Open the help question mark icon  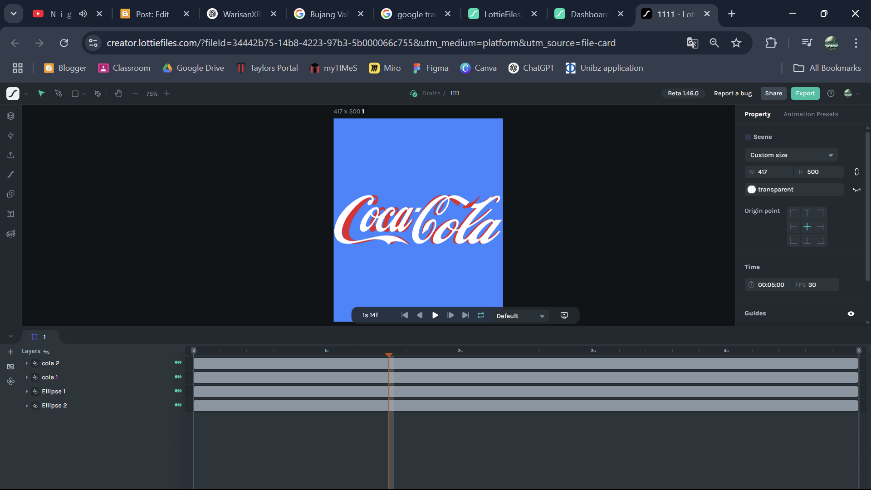(x=831, y=93)
